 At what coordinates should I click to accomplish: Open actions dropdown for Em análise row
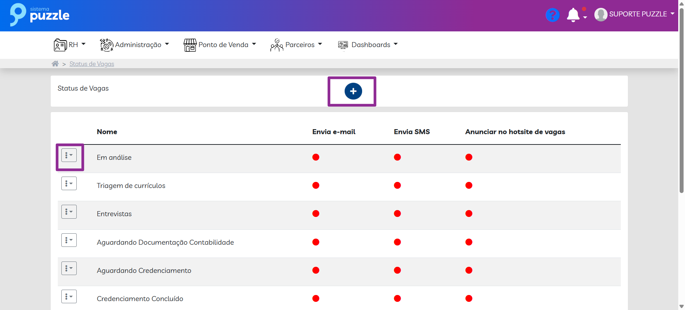click(x=69, y=156)
